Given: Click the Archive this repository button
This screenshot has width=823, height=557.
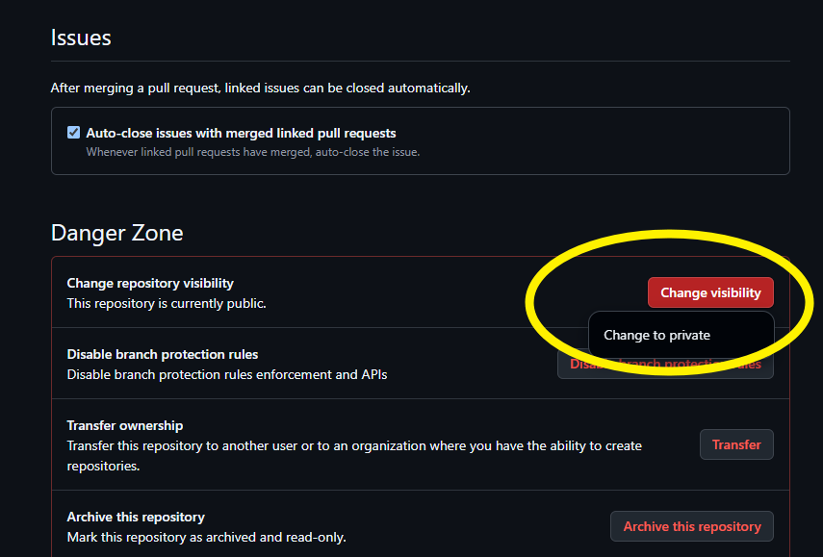Looking at the screenshot, I should pos(692,526).
